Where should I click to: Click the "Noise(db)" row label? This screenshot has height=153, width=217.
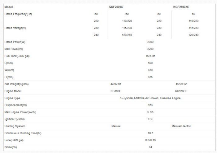(11, 147)
